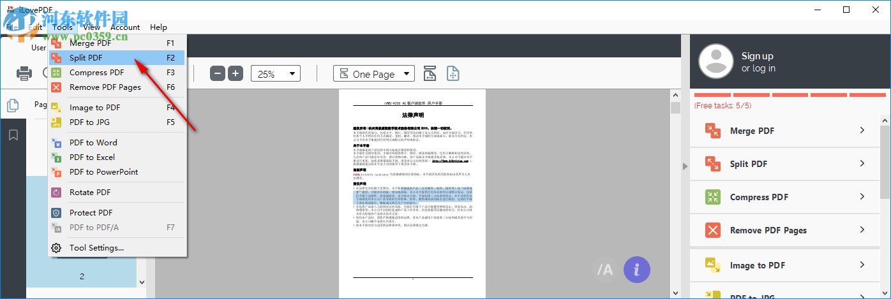This screenshot has height=299, width=891.
Task: Click the PDF to PowerPoint label in the menu
Action: click(103, 172)
